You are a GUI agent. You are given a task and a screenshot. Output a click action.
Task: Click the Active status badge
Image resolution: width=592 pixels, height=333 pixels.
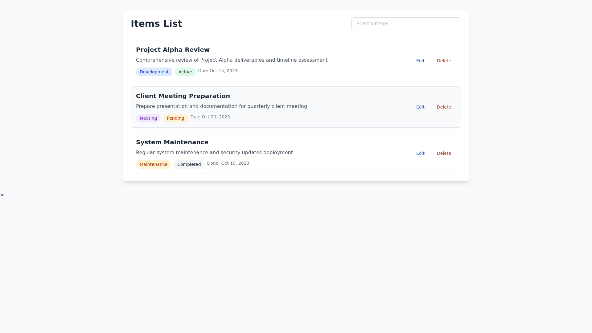coord(185,72)
